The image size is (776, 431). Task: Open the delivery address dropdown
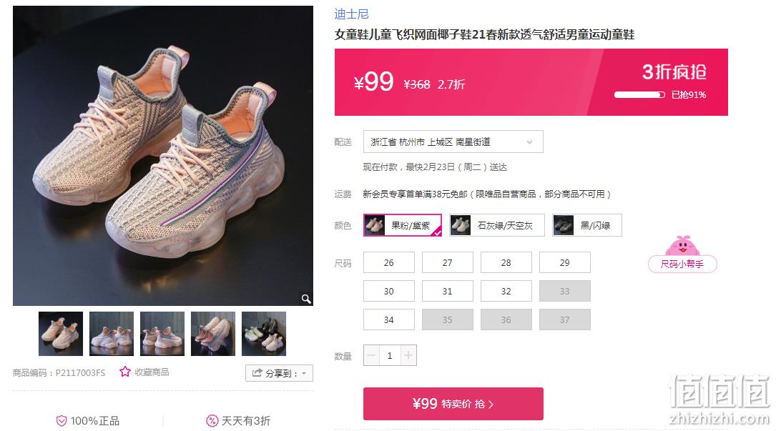tap(453, 142)
